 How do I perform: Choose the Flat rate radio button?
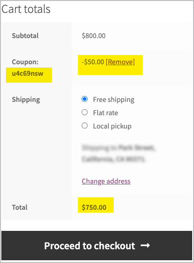click(x=84, y=112)
